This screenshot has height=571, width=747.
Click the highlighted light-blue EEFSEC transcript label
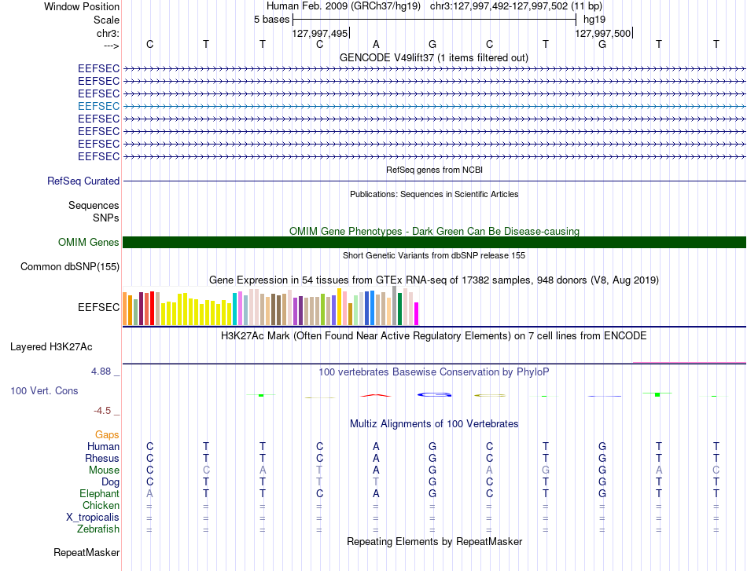98,106
